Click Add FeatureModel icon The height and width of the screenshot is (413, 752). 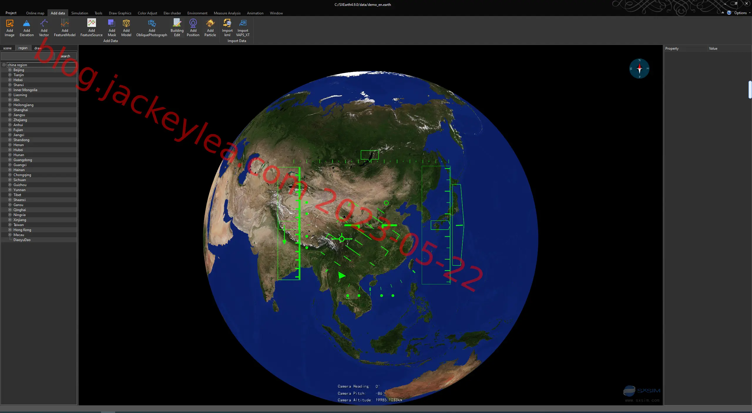pos(65,28)
